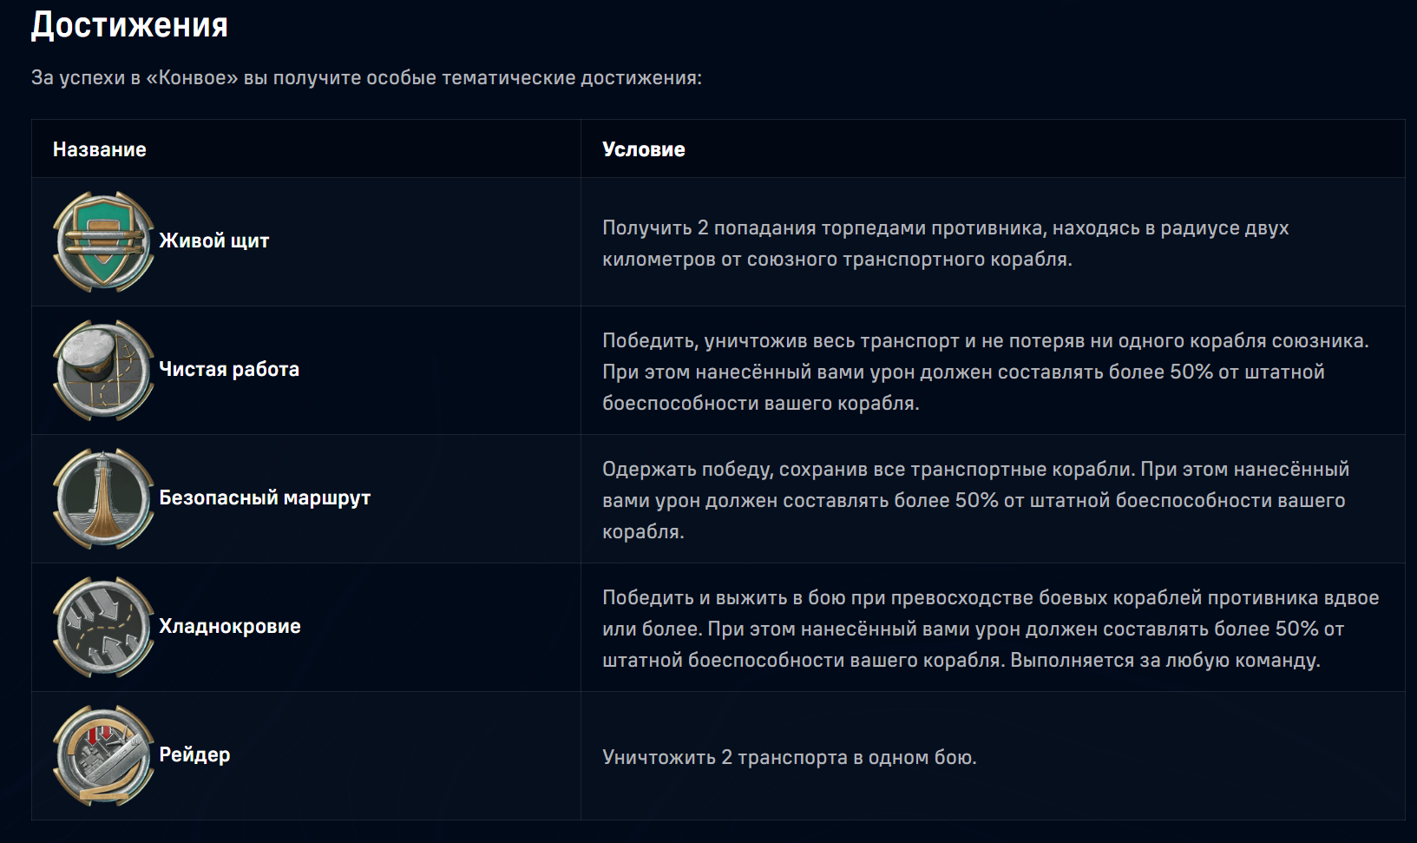Select the Безопасный маршрут lighthouse badge
Screen dimensions: 1417x843
pyautogui.click(x=104, y=498)
